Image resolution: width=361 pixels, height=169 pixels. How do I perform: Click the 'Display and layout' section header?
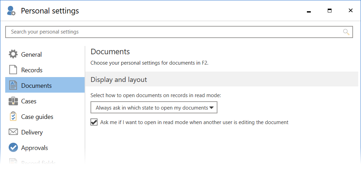(x=222, y=79)
